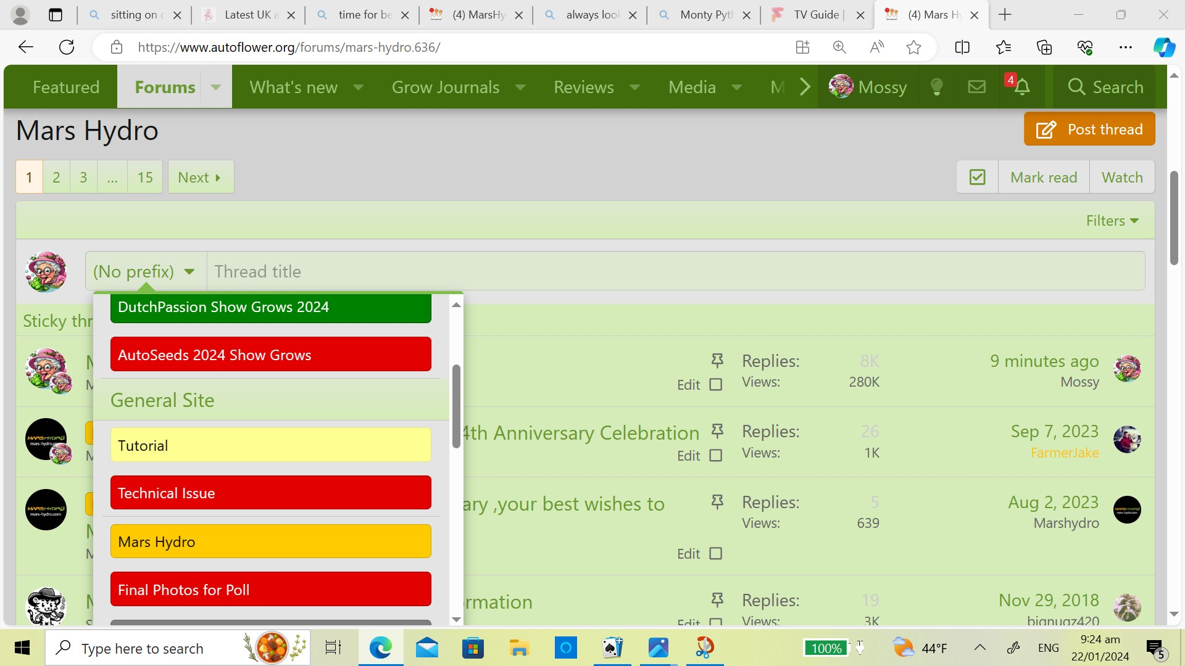
Task: Select orange Mars Hydro prefix
Action: click(271, 541)
